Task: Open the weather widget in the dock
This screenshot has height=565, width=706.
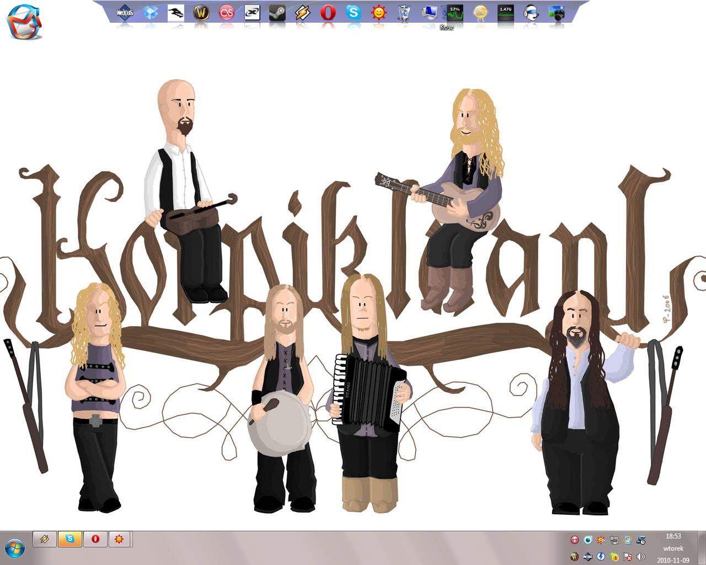Action: pos(480,12)
